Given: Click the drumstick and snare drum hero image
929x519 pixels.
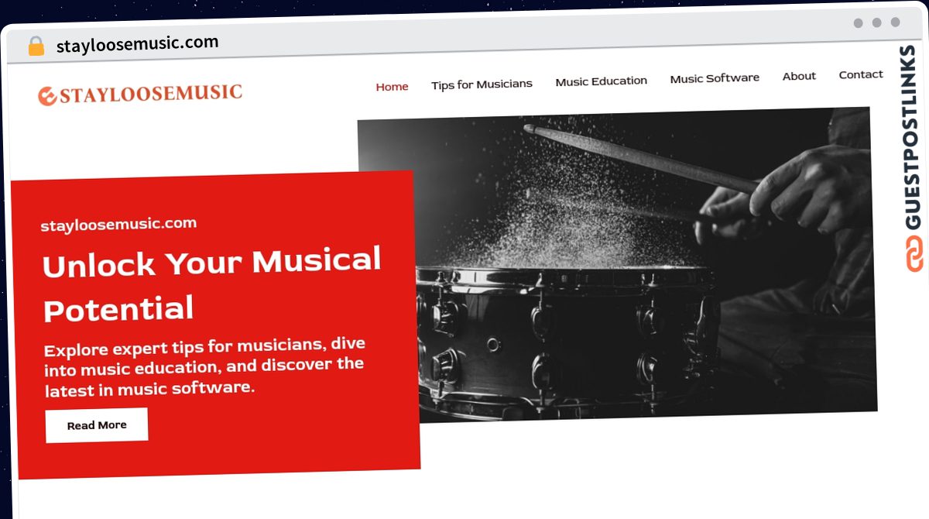Looking at the screenshot, I should (617, 265).
